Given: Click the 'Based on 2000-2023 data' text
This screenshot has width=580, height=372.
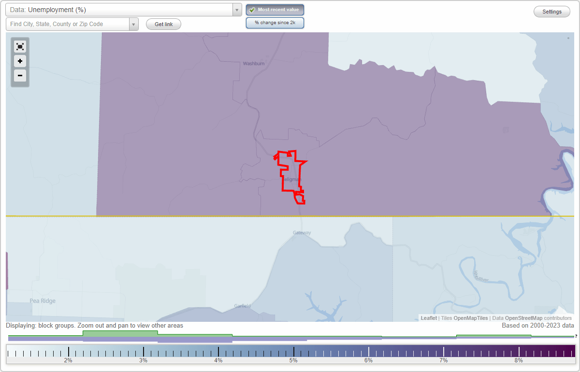Looking at the screenshot, I should click(537, 326).
